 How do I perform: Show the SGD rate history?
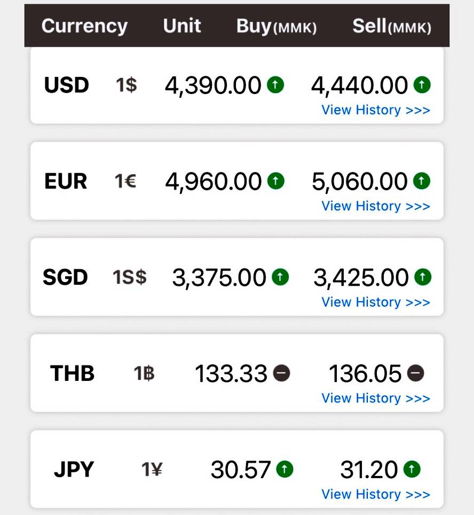tap(375, 302)
